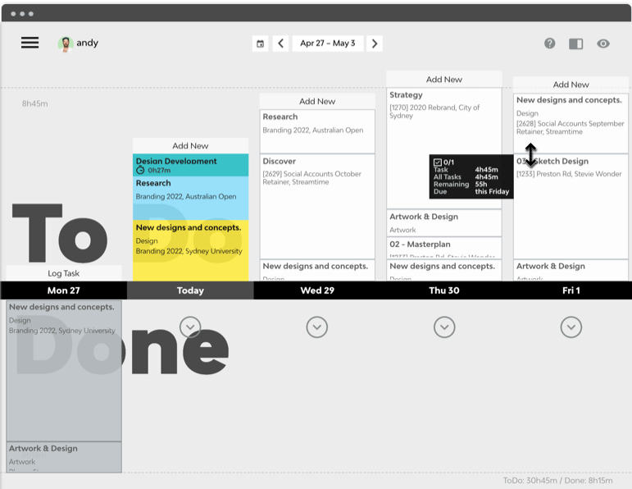Expand the Done section under Today
The image size is (632, 489).
[x=190, y=327]
